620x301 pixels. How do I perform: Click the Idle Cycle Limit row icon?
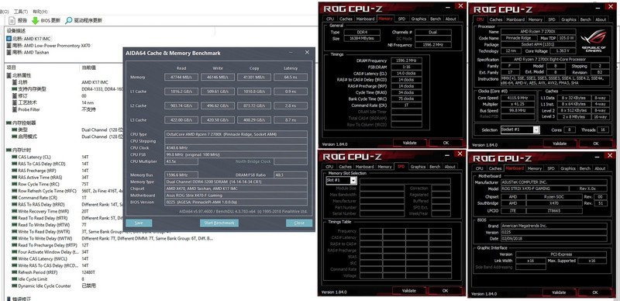click(x=15, y=279)
